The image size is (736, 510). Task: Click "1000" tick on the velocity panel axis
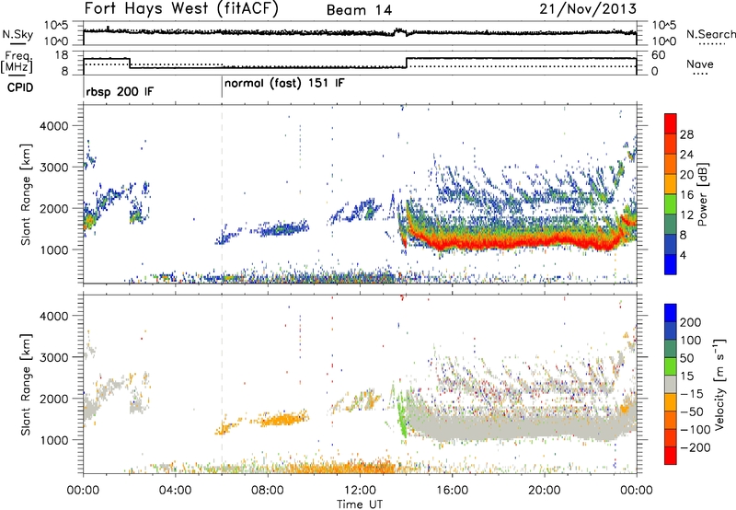[x=53, y=440]
